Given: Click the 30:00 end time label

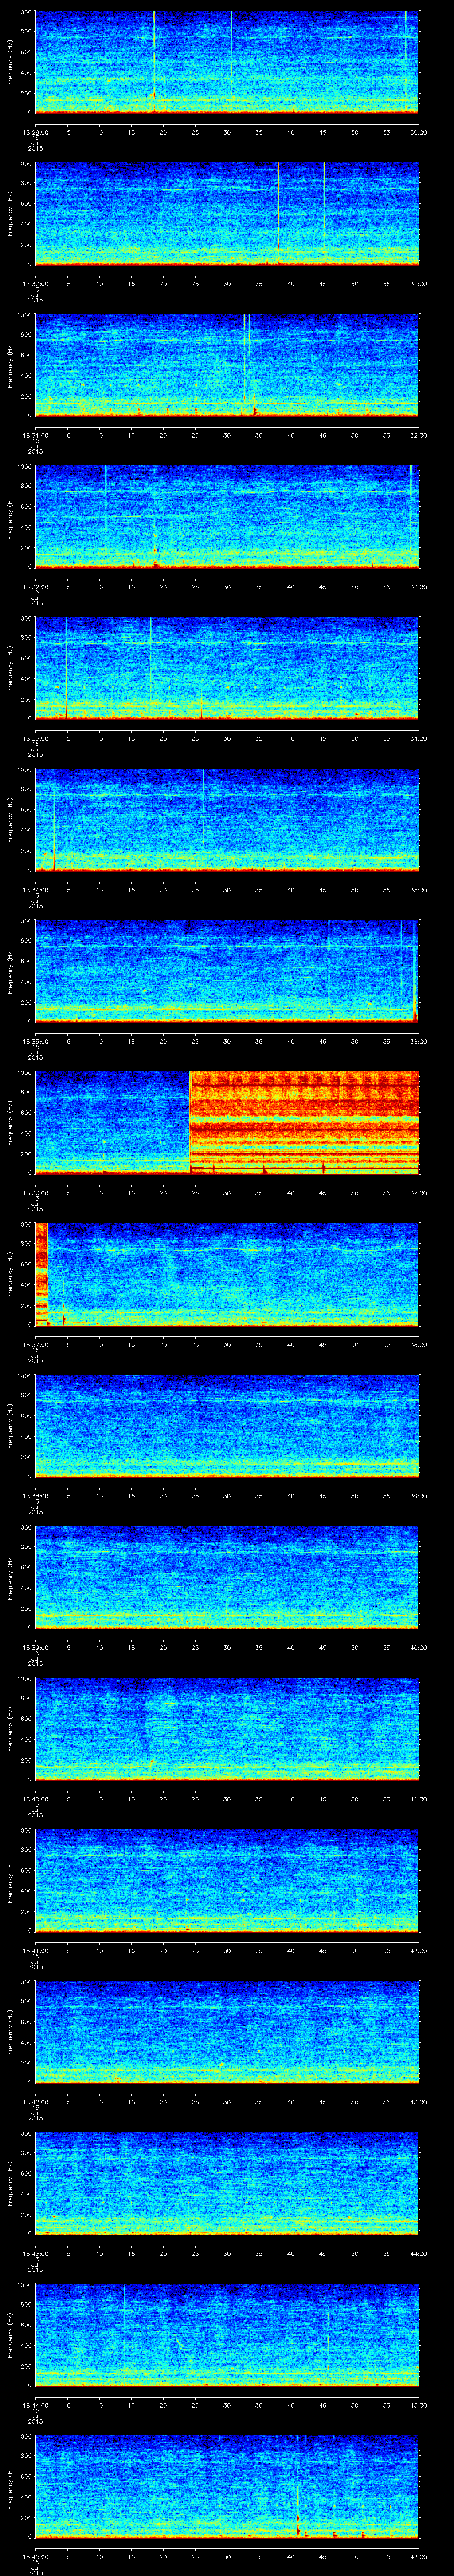Looking at the screenshot, I should pyautogui.click(x=418, y=131).
